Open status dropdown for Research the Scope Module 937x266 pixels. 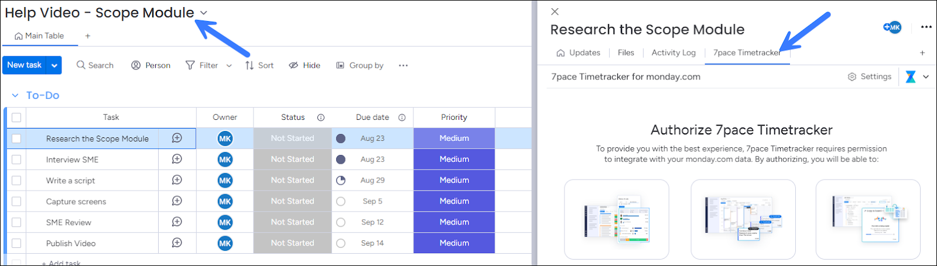[293, 139]
